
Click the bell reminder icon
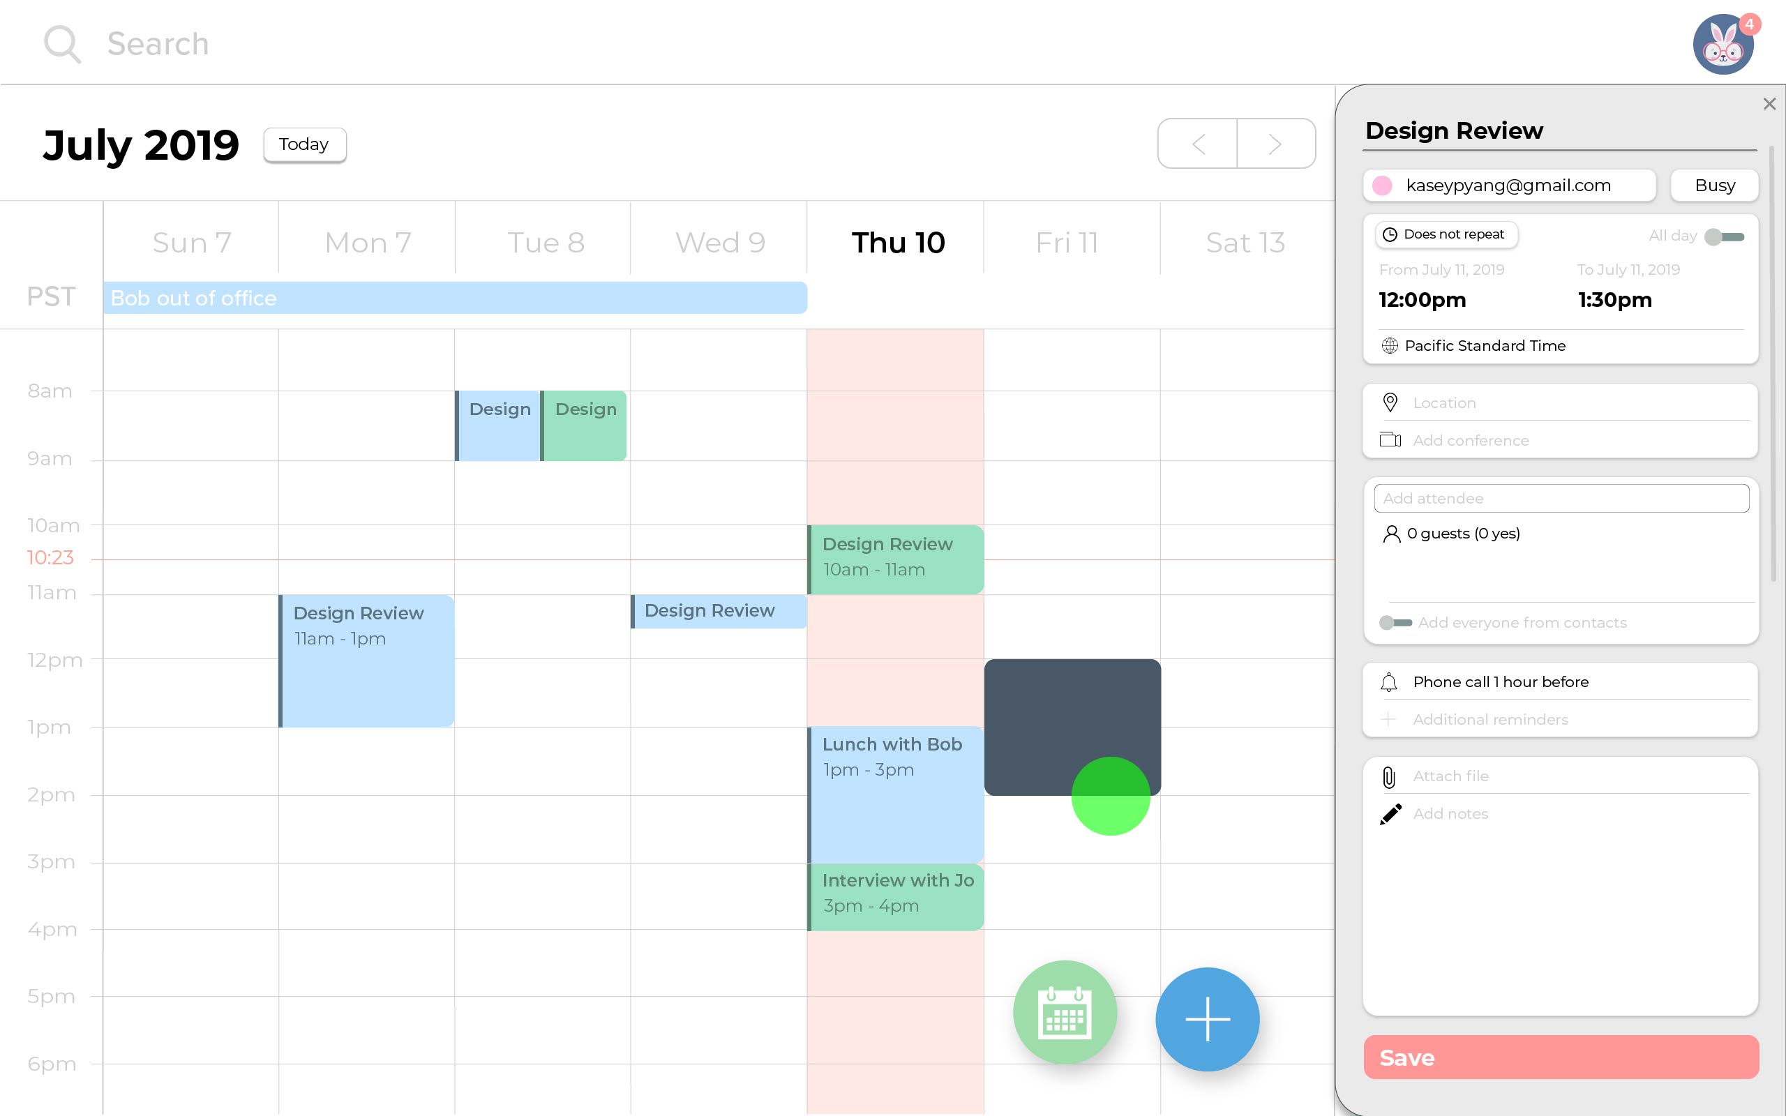coord(1389,682)
